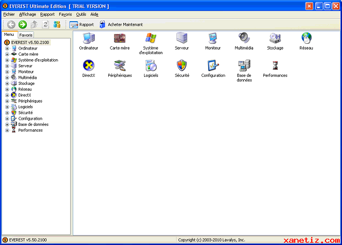Open the Stockage icon in main pane
Screen dimensions: 342x245
click(x=275, y=38)
